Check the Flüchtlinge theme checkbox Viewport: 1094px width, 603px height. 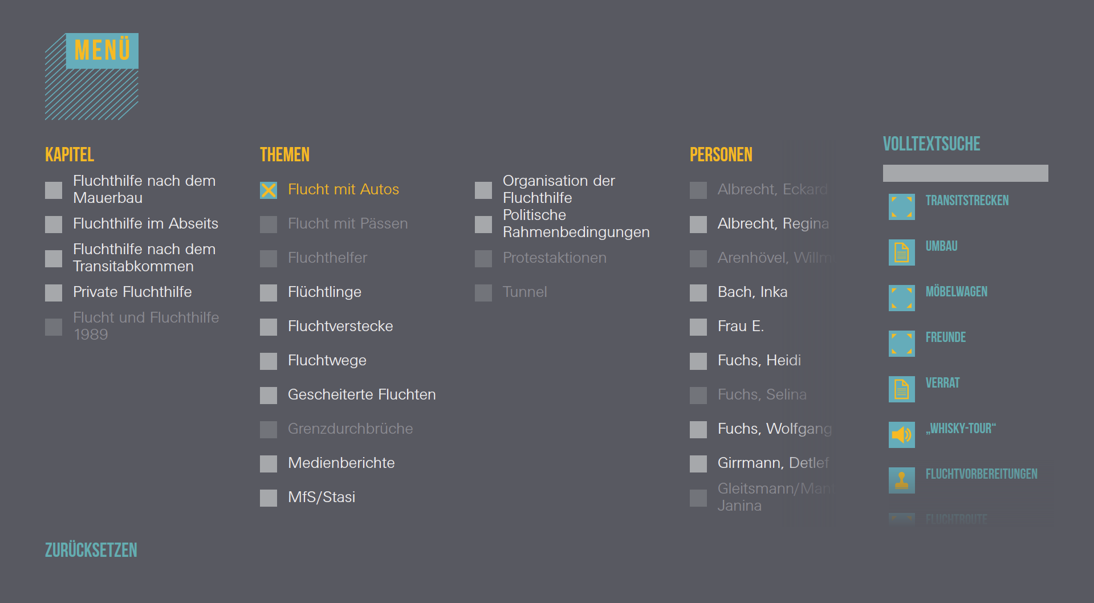pos(269,293)
